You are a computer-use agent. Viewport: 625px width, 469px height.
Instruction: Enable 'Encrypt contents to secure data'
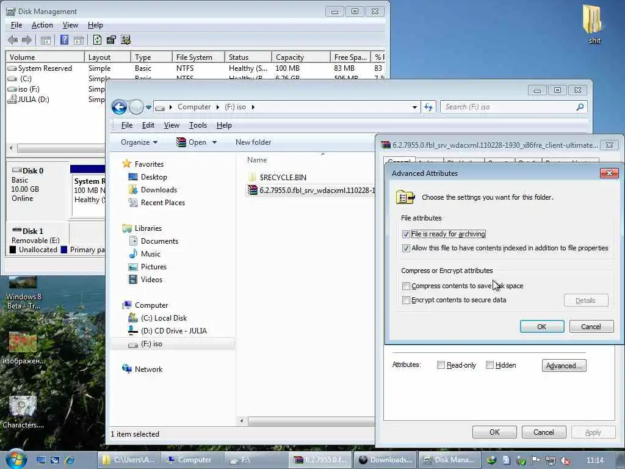[x=406, y=300]
